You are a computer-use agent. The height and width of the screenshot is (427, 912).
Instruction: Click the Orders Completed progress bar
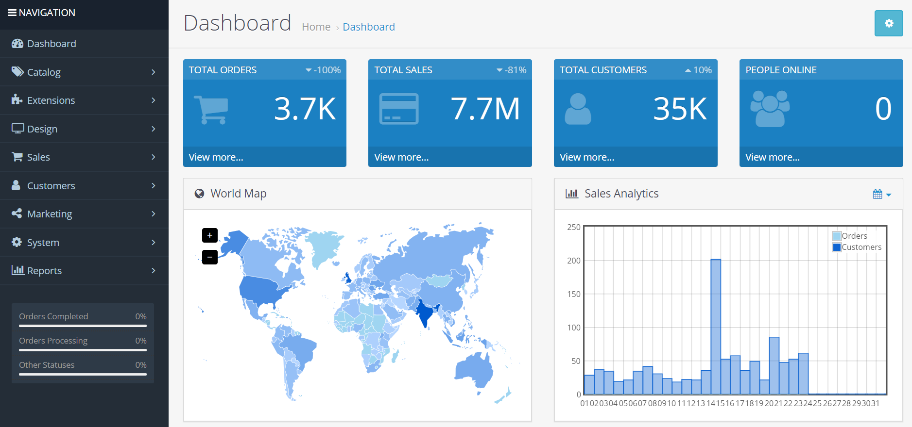tap(83, 326)
